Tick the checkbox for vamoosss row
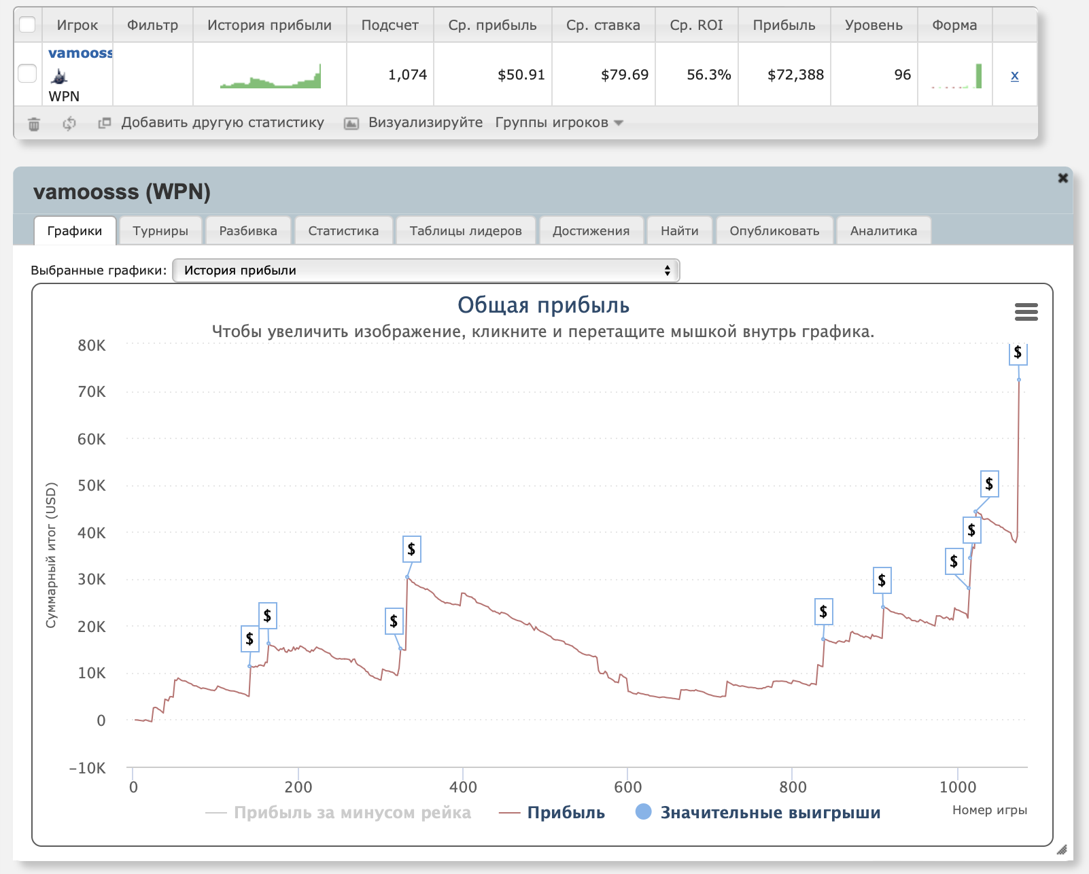The width and height of the screenshot is (1089, 874). click(27, 73)
